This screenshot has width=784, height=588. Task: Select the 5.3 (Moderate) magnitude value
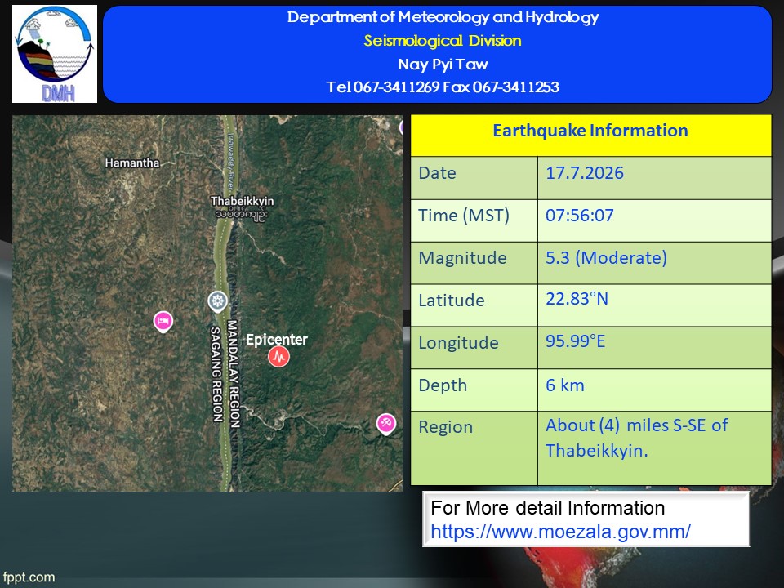[x=606, y=258]
